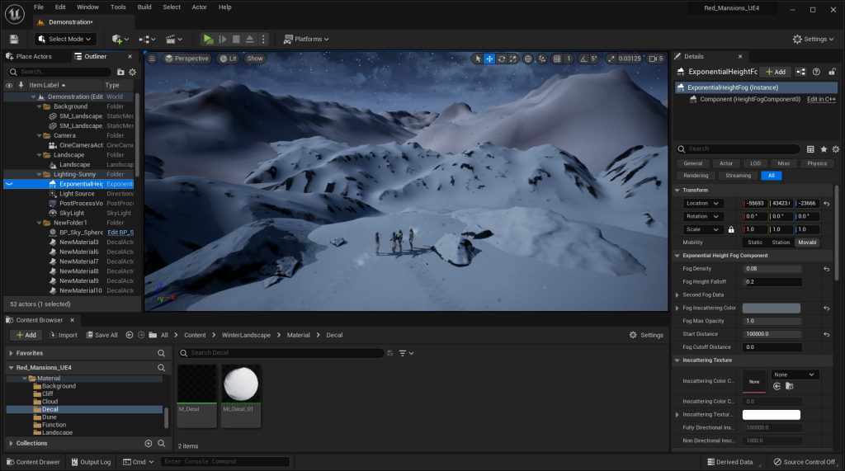Click the Add component button in Details
The height and width of the screenshot is (471, 845).
[776, 72]
